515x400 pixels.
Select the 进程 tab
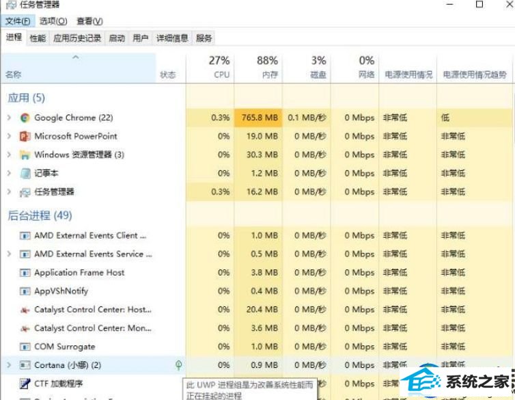(x=14, y=37)
